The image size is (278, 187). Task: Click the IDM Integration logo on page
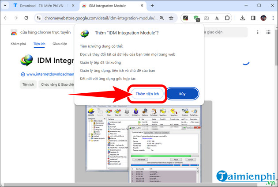coord(26,61)
